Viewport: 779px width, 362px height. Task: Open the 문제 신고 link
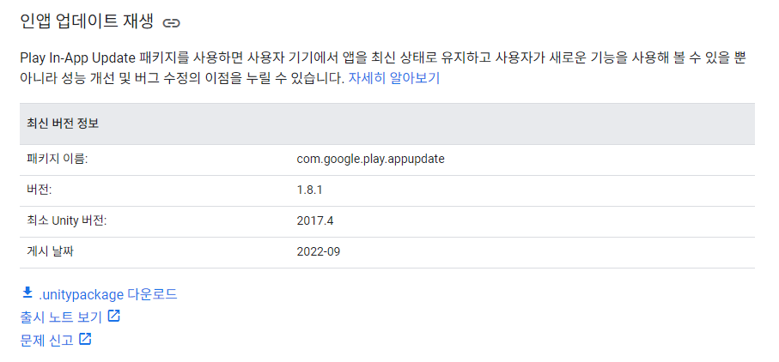pos(46,341)
